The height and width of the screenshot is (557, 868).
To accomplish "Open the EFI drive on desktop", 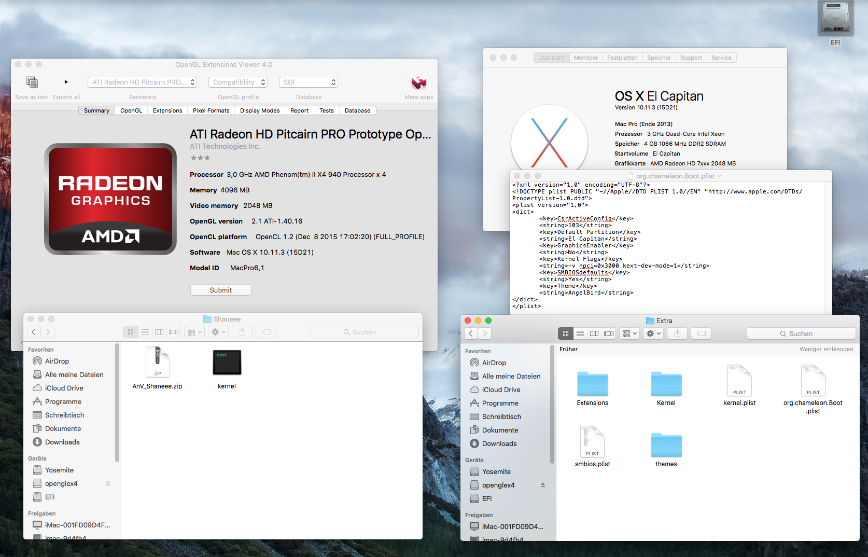I will [x=835, y=19].
